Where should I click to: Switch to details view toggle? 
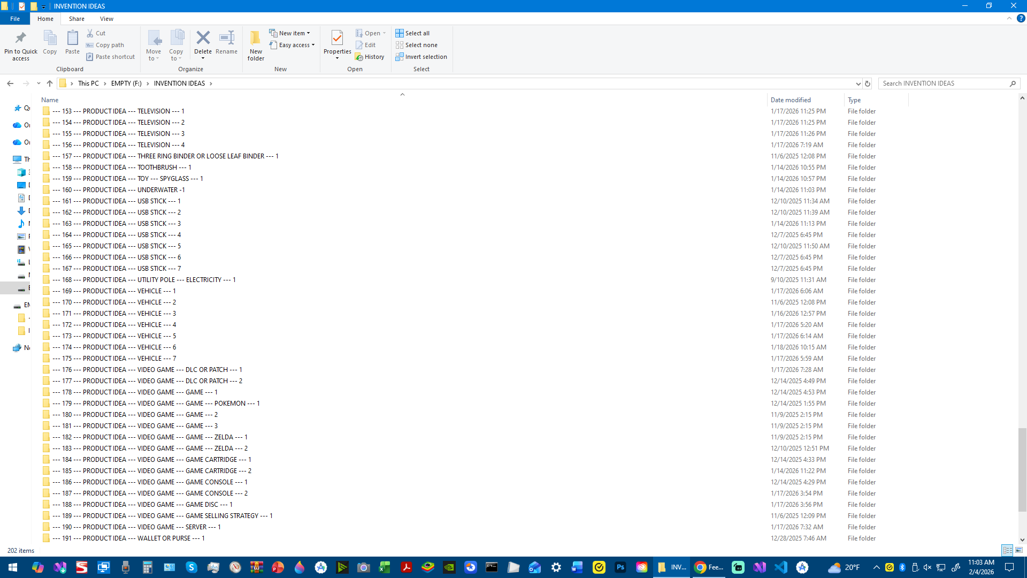point(1007,550)
